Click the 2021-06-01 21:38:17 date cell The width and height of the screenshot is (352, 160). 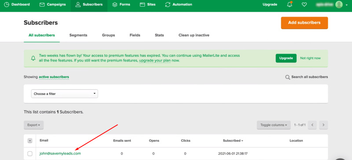click(x=233, y=154)
